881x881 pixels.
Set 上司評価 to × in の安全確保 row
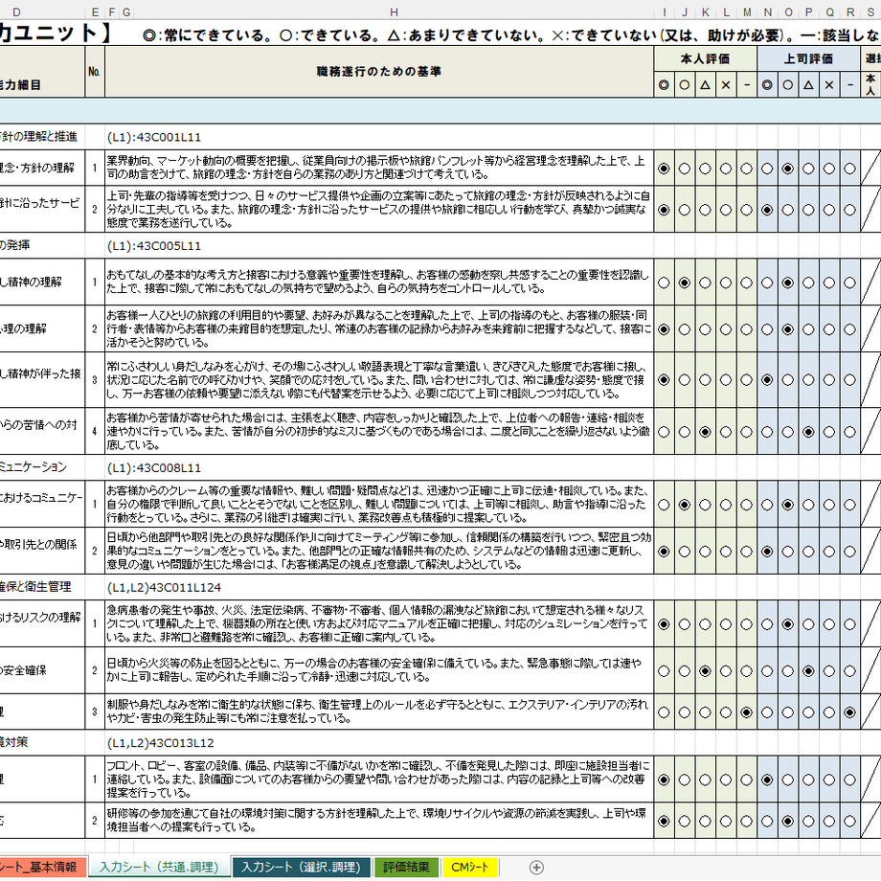(829, 671)
